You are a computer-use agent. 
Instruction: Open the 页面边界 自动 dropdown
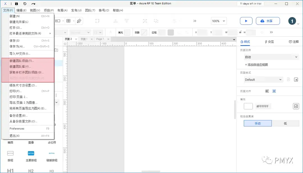(x=271, y=57)
